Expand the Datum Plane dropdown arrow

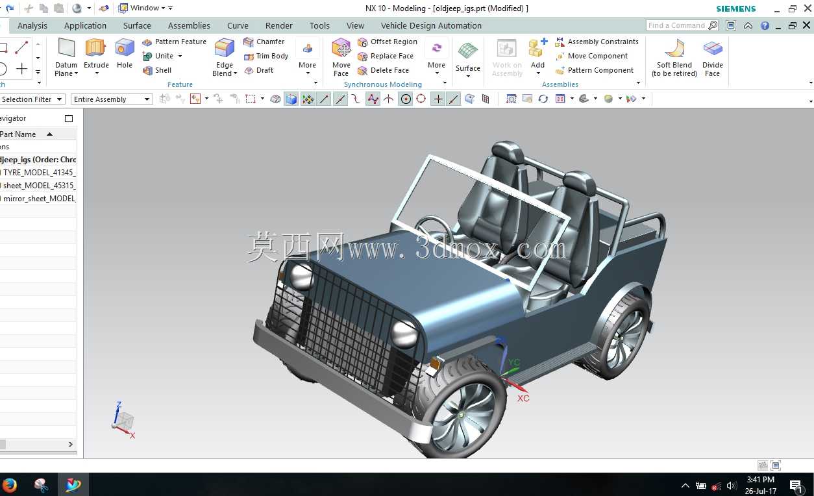click(76, 74)
